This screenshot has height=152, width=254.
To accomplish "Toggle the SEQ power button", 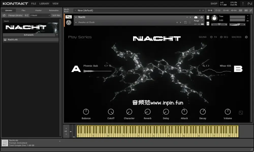I will [221, 37].
